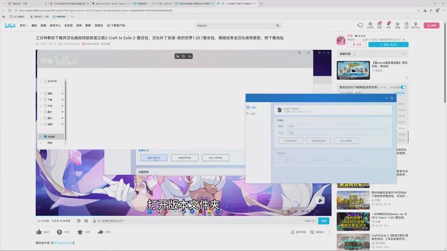Open the 收藏 favorites icon
The image size is (447, 251).
[397, 25]
